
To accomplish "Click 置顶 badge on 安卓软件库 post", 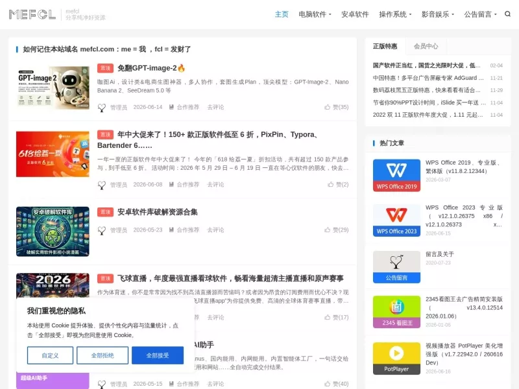I will [x=105, y=212].
